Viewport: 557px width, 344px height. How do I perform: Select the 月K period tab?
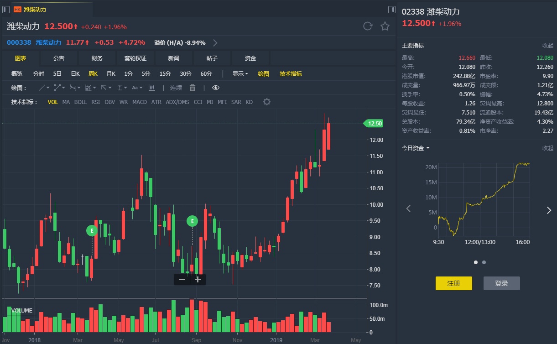coord(111,73)
